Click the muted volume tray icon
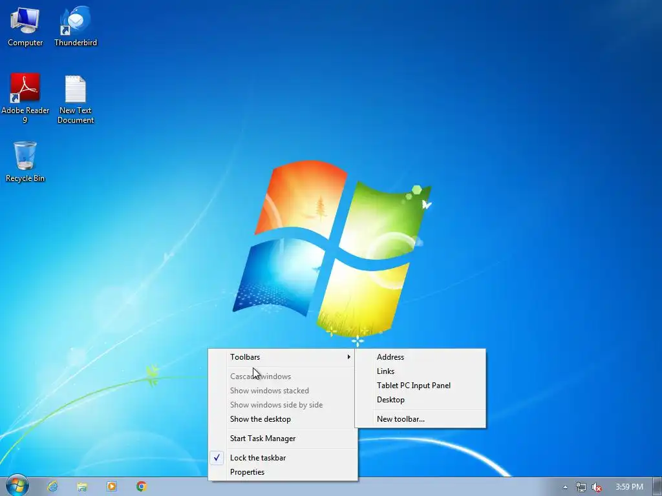 coord(597,487)
